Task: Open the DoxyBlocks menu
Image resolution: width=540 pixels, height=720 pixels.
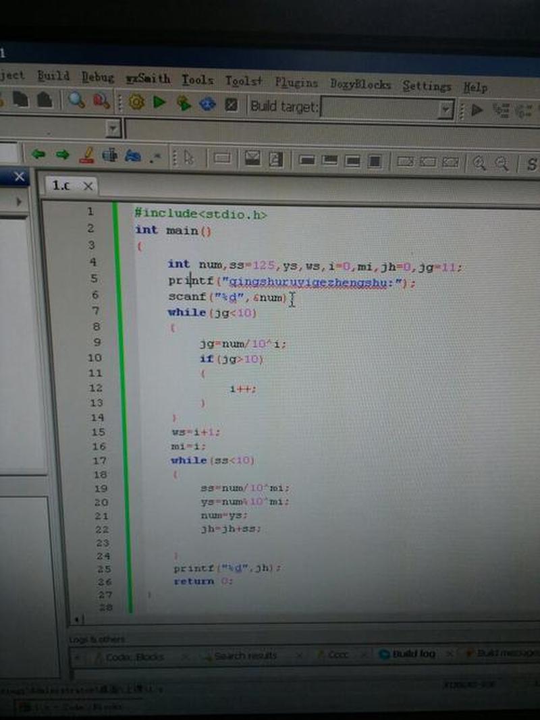Action: point(360,84)
